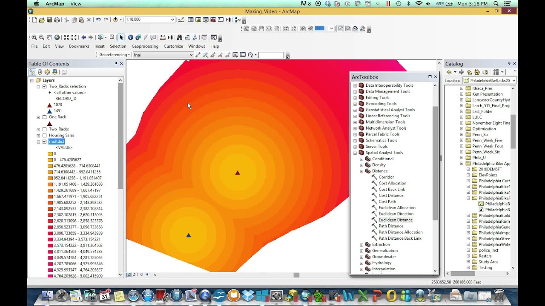Go back to previous extent

click(83, 37)
